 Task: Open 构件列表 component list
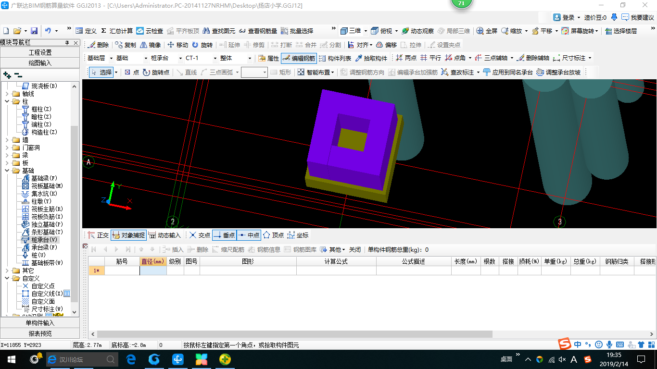pyautogui.click(x=335, y=58)
